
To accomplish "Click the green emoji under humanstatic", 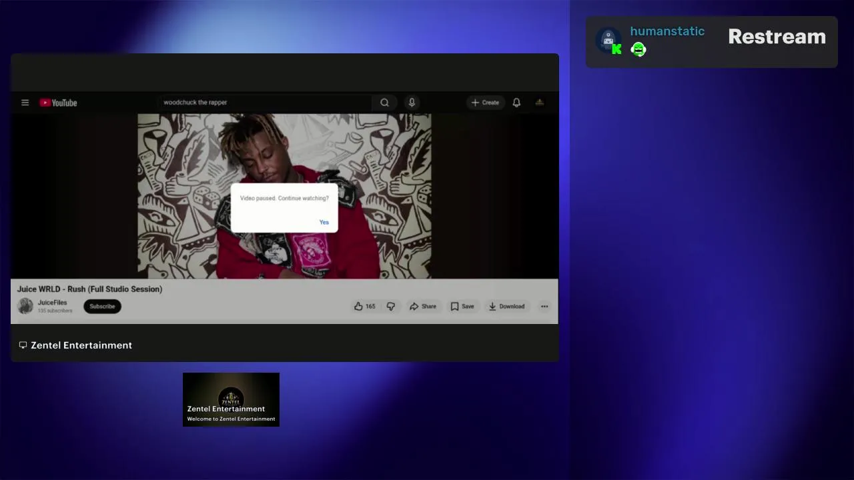I will pos(638,49).
